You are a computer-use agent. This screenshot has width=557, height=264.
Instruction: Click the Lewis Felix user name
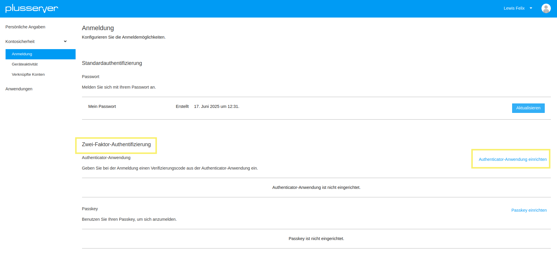point(514,8)
